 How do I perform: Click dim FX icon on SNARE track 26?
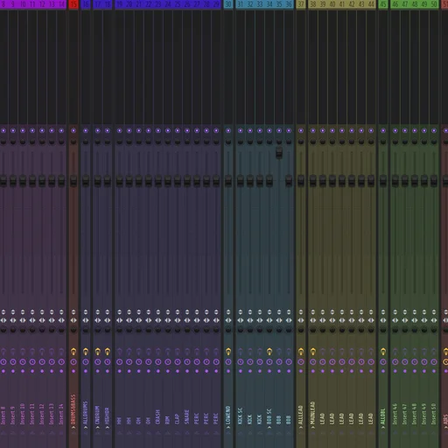point(187,352)
